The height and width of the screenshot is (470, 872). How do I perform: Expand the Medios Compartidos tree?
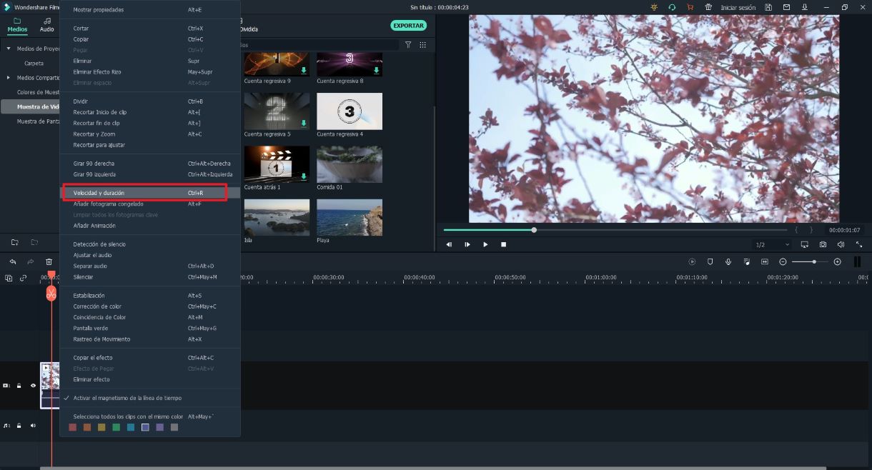pos(9,78)
